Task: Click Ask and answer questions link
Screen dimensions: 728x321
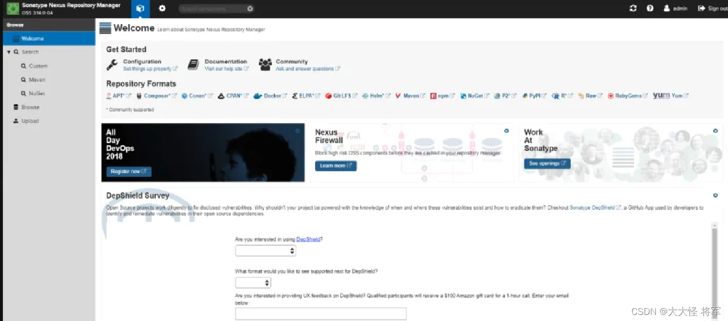Action: [x=308, y=69]
